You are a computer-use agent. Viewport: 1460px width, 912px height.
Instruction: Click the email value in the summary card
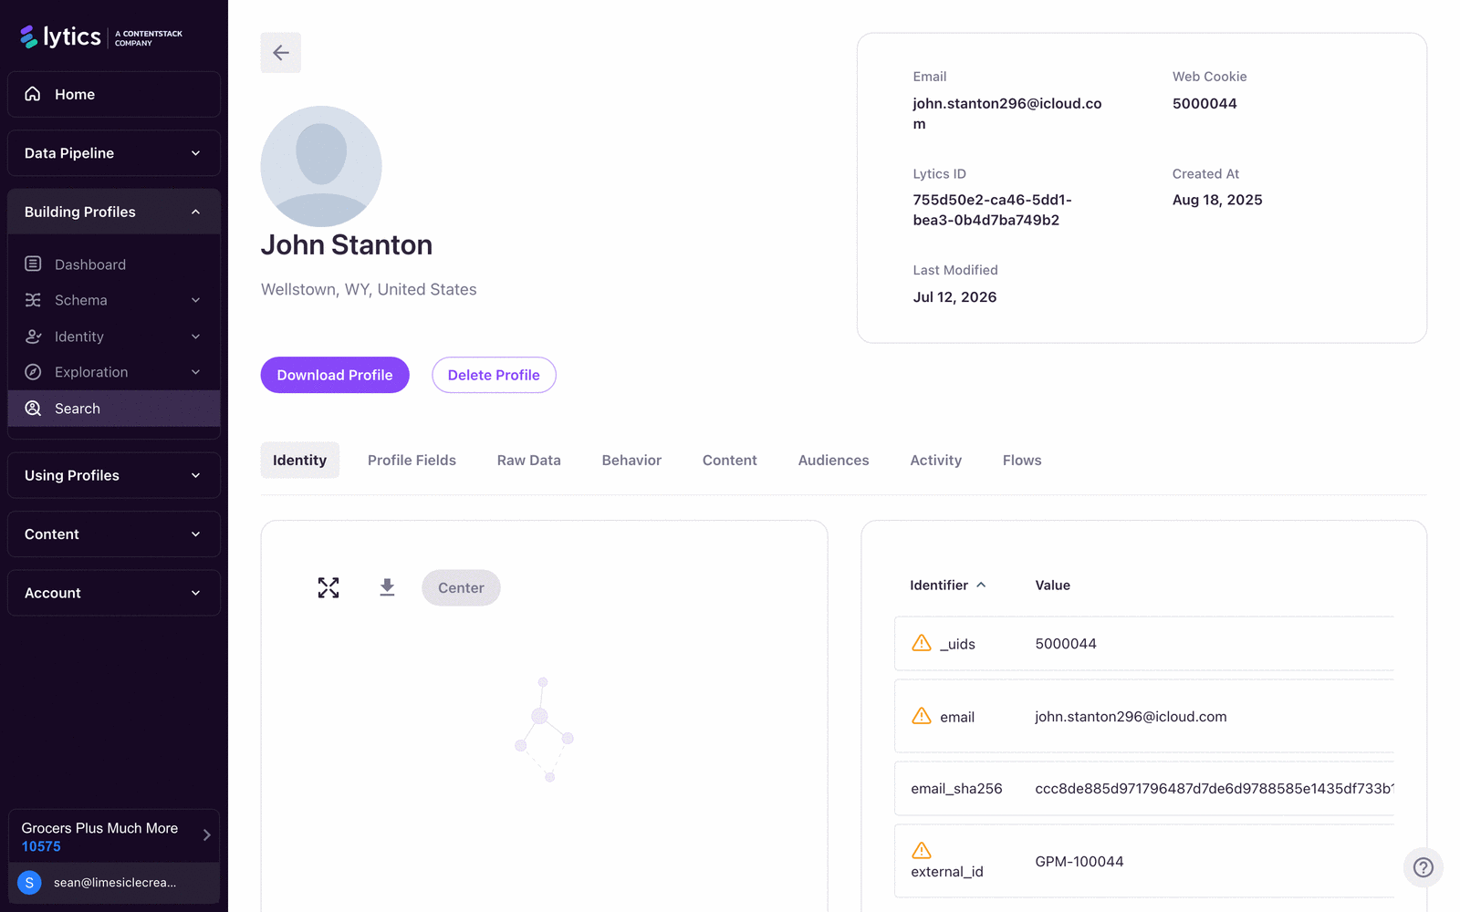(1007, 114)
